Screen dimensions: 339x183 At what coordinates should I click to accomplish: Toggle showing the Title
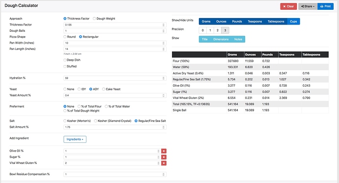(204, 39)
